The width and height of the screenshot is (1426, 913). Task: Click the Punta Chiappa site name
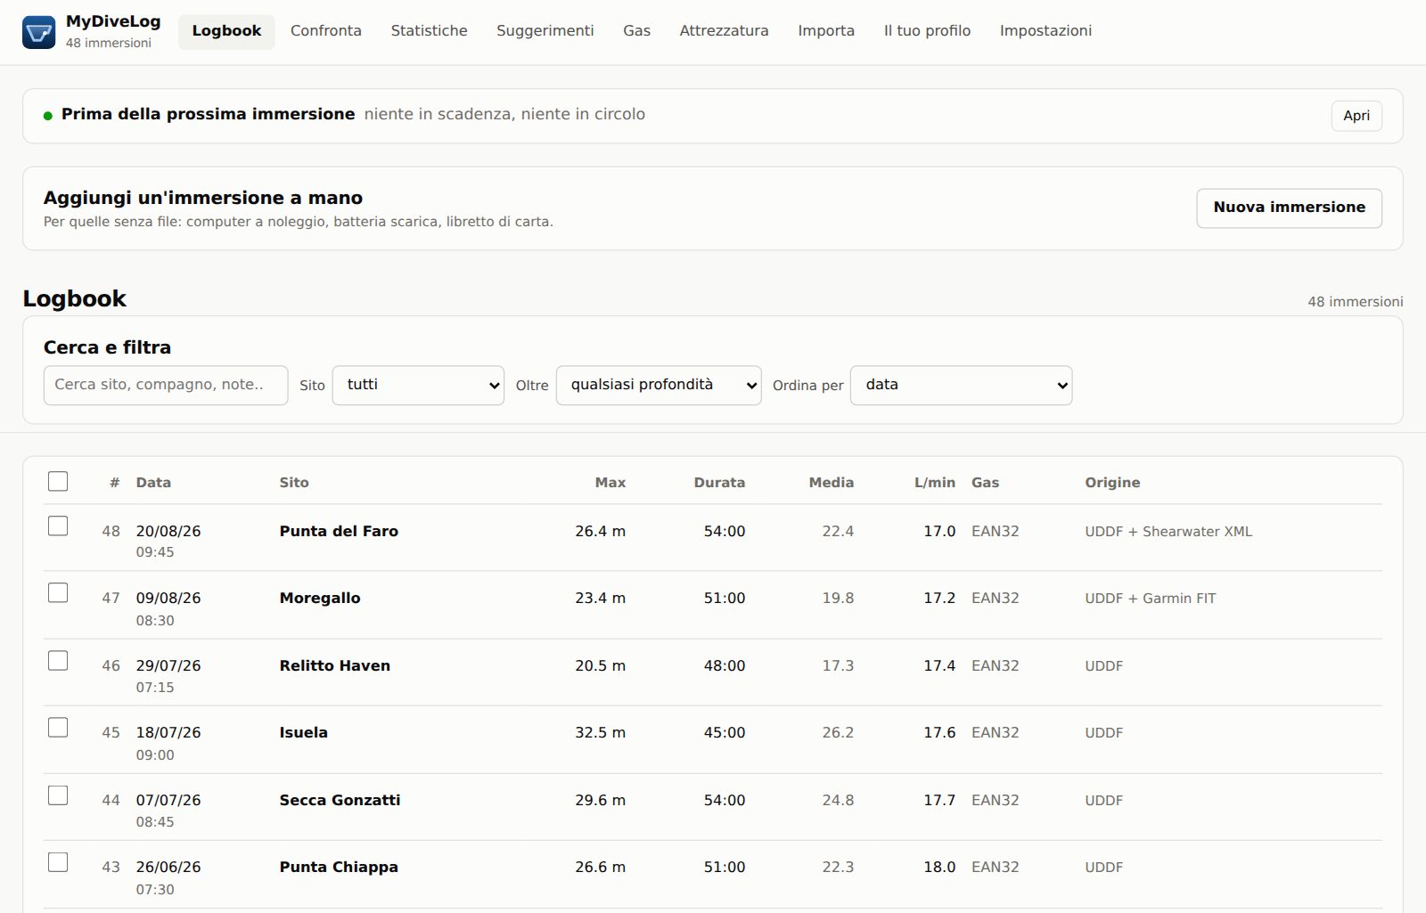(x=339, y=867)
